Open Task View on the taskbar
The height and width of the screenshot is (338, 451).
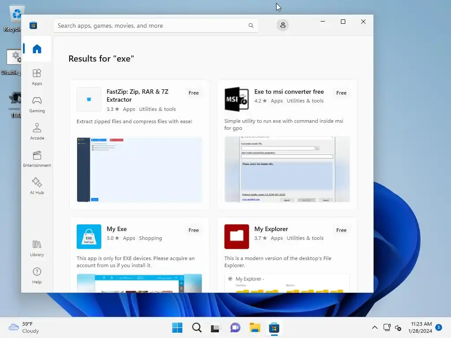click(215, 328)
